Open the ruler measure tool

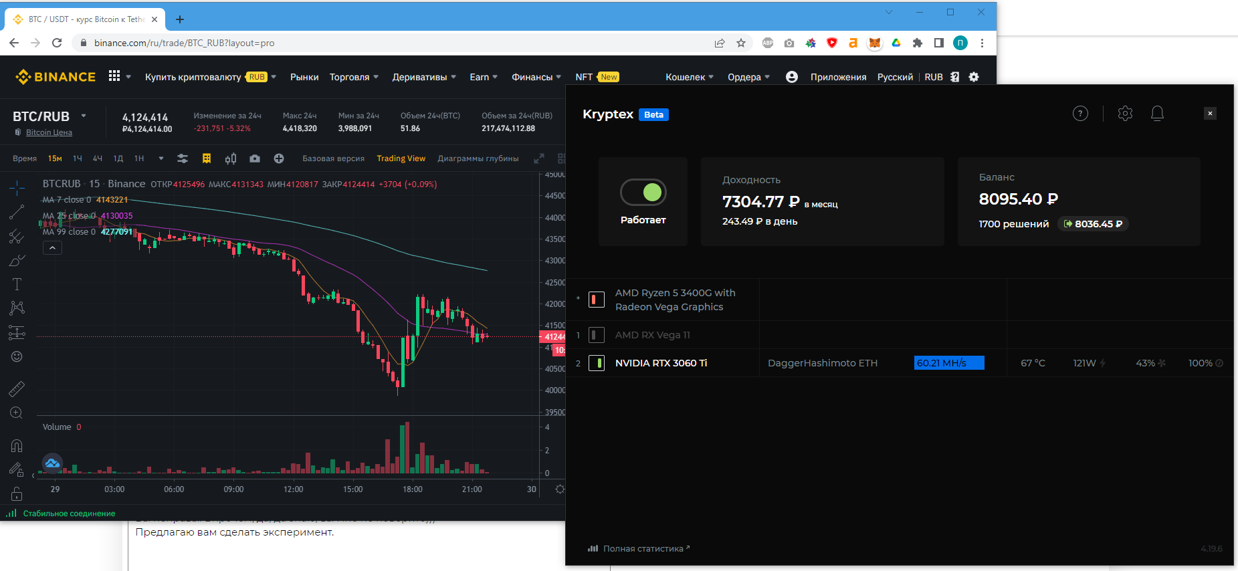point(17,388)
